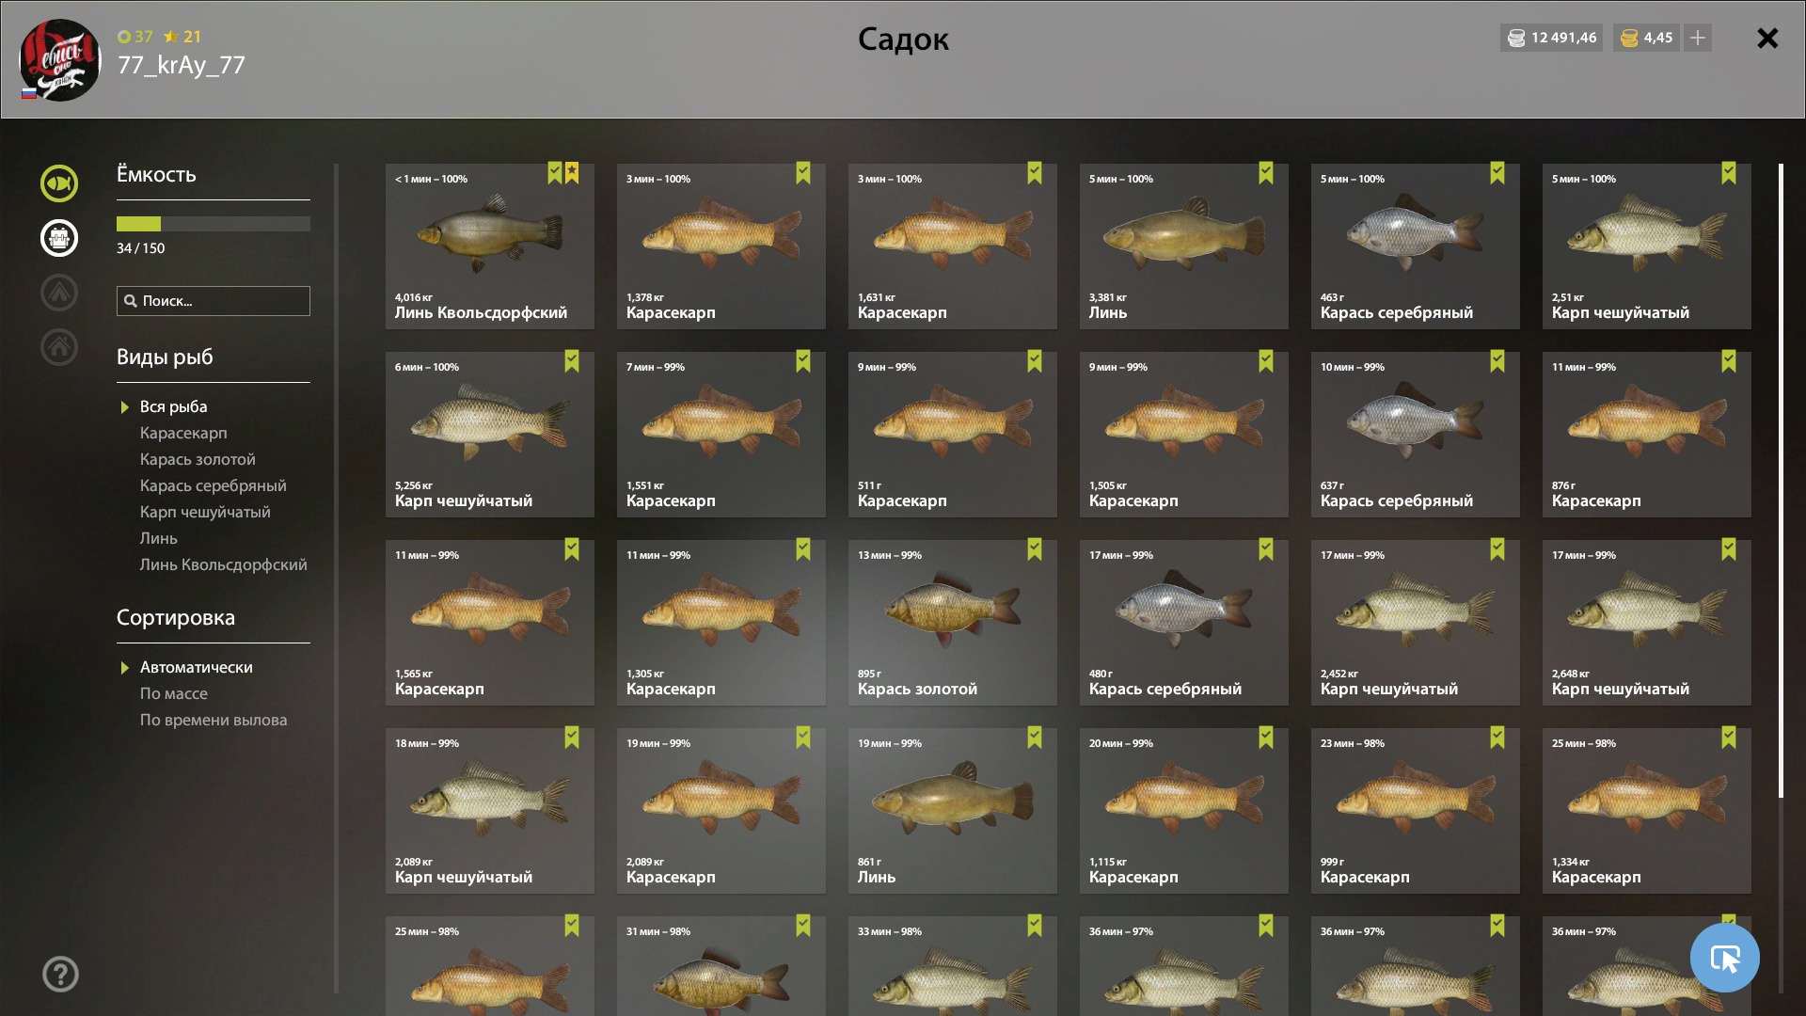The width and height of the screenshot is (1806, 1016).
Task: Click the plus icon to add gold
Action: tap(1698, 38)
